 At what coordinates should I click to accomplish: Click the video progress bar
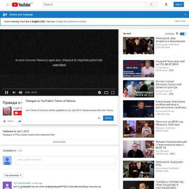[x=59, y=89]
